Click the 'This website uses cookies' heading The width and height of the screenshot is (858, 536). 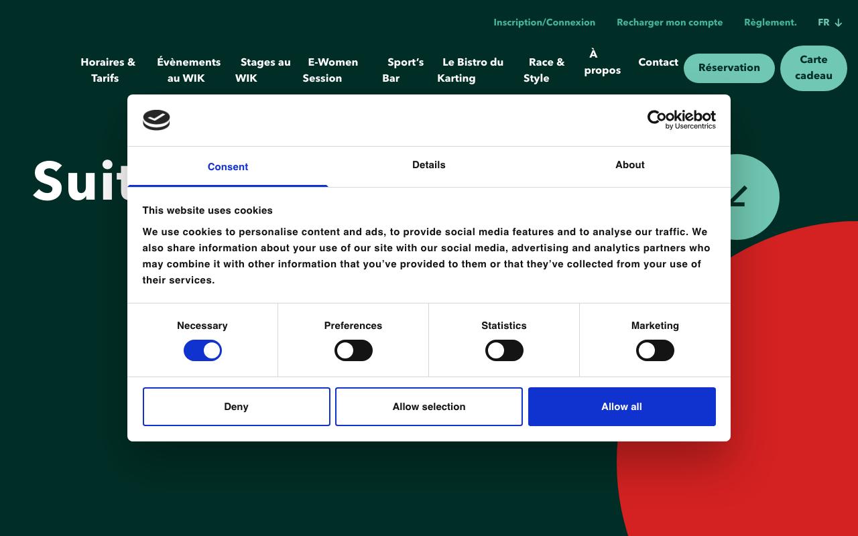(208, 210)
